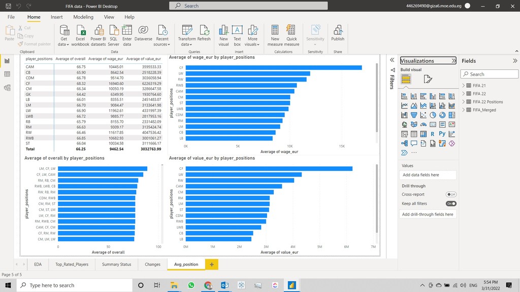Select the Donut chart visual
520x292 pixels.
(x=442, y=115)
